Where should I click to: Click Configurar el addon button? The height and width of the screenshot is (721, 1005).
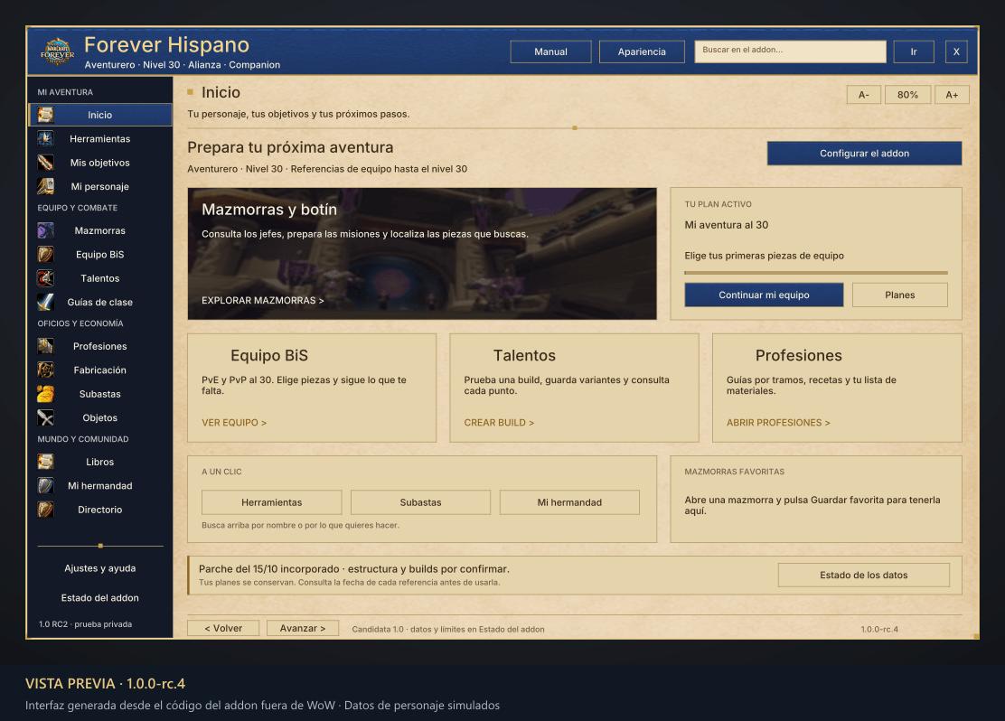[864, 154]
